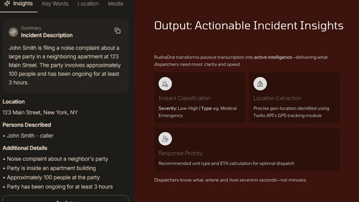This screenshot has width=359, height=202.
Task: Click the Twilio API GPS tracking description
Action: [291, 112]
